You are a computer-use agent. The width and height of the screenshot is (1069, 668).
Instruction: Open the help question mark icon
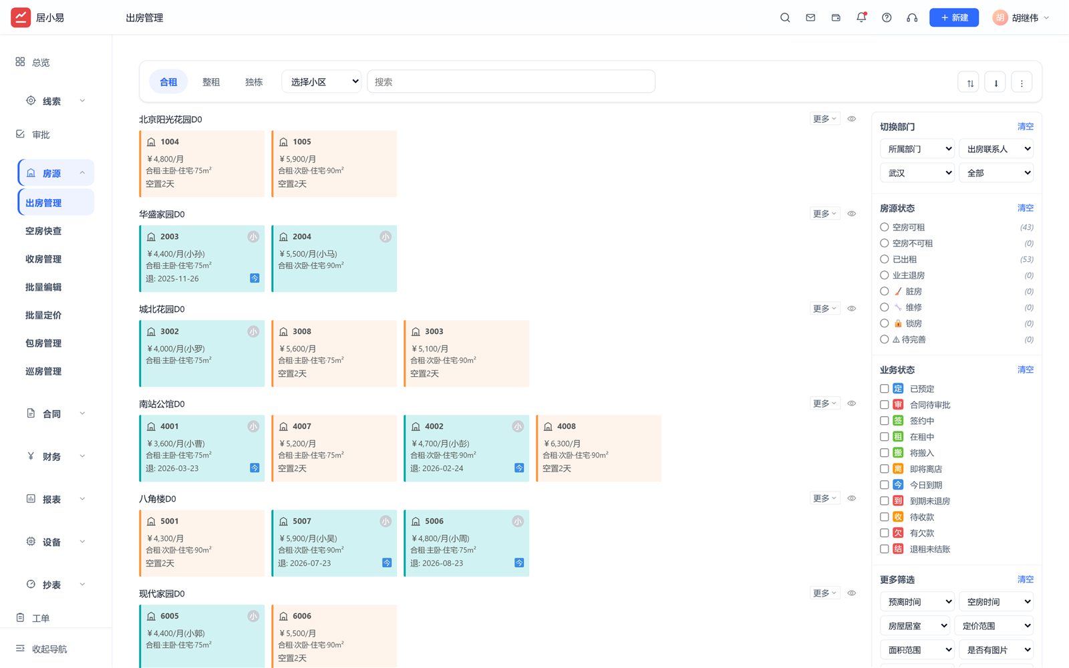[887, 18]
